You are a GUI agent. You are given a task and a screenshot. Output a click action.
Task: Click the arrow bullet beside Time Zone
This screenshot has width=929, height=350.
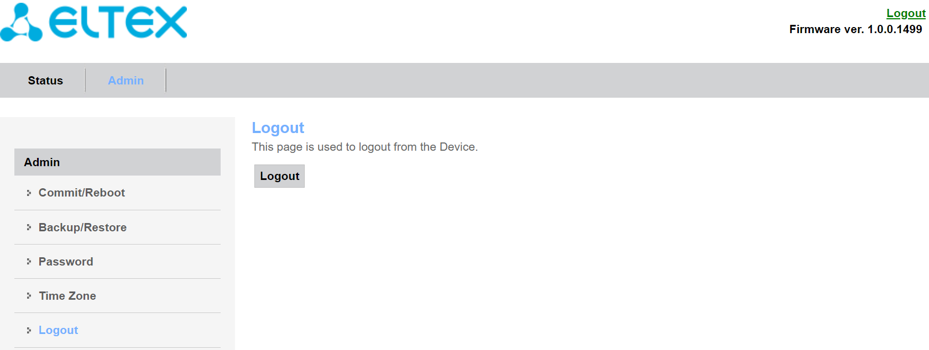click(x=29, y=296)
